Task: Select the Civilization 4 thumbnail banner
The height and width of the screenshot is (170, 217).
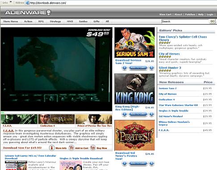Action: tap(56, 119)
